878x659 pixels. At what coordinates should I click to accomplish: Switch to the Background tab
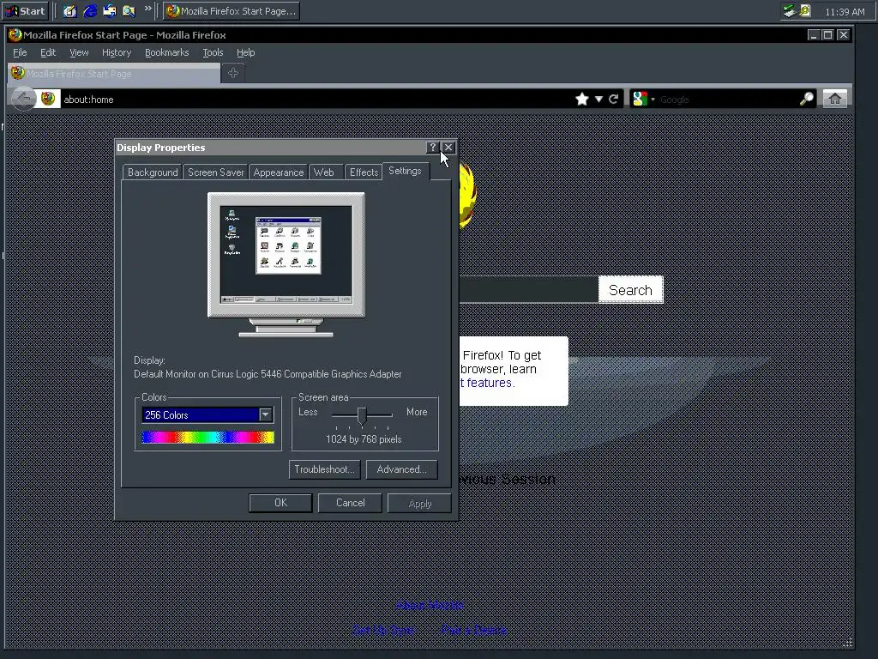point(153,172)
